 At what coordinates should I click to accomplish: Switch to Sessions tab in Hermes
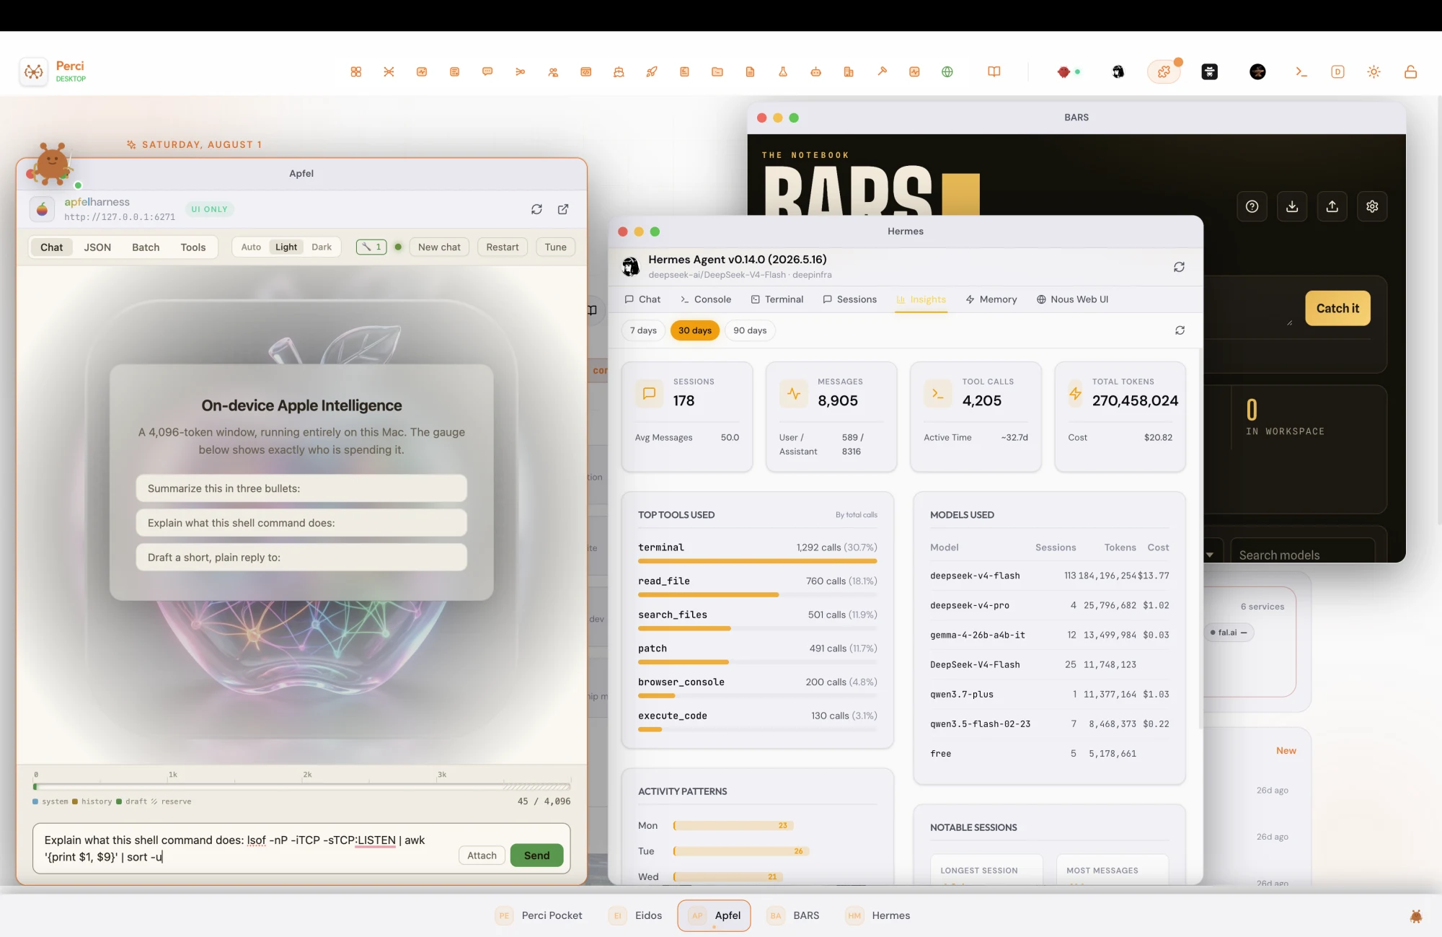tap(849, 299)
